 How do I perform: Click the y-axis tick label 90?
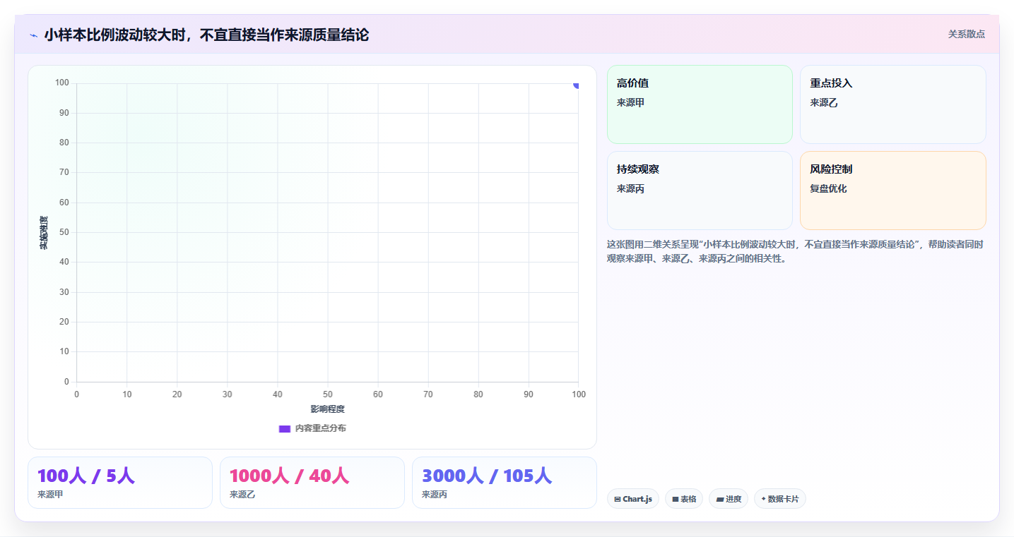point(64,113)
